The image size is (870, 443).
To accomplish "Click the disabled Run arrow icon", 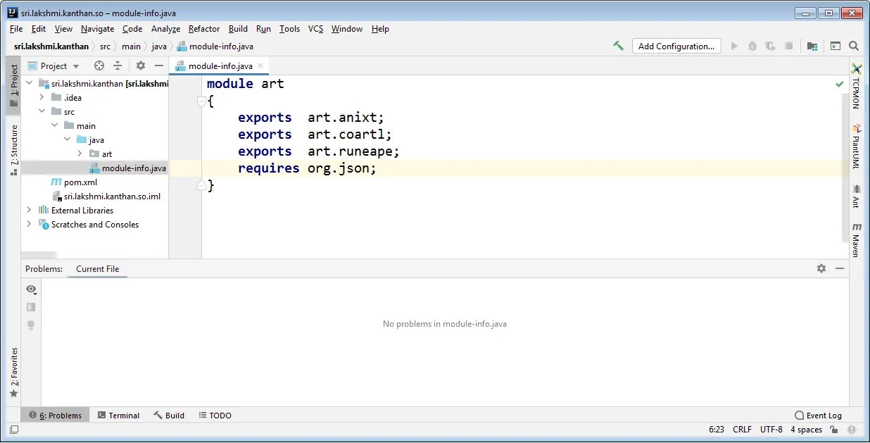I will (734, 46).
